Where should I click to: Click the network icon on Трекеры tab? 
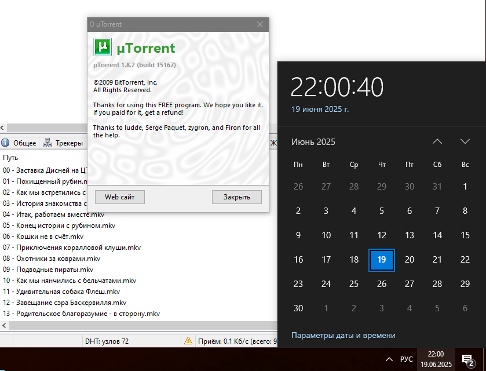click(x=47, y=143)
